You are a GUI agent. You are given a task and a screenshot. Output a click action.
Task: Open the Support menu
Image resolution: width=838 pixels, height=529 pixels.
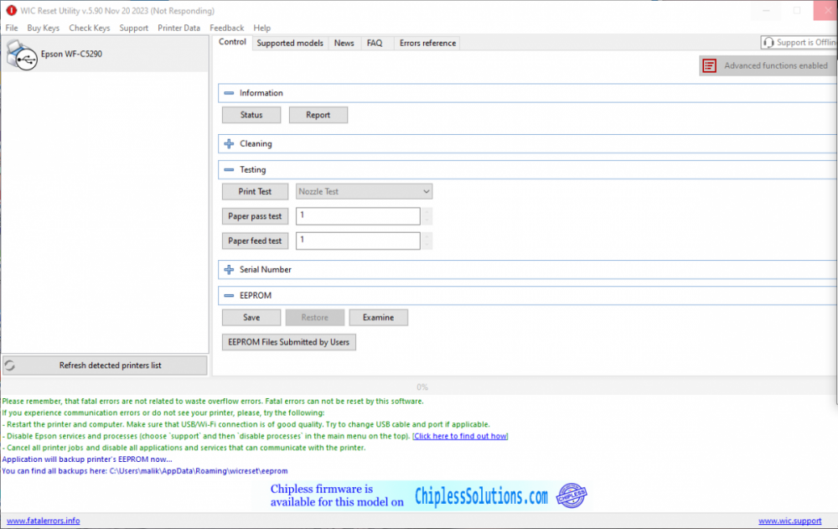click(133, 28)
